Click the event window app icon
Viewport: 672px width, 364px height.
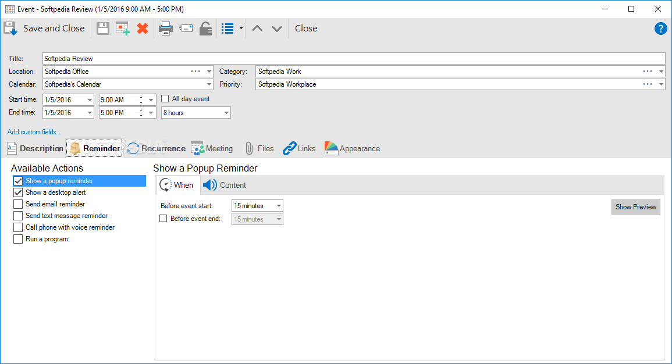pos(9,9)
